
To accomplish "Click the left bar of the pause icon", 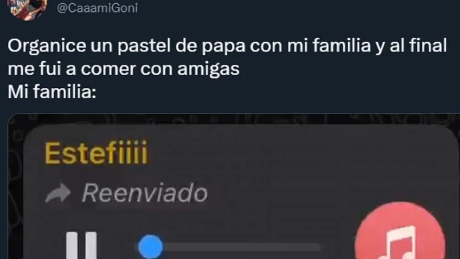I will [71, 246].
